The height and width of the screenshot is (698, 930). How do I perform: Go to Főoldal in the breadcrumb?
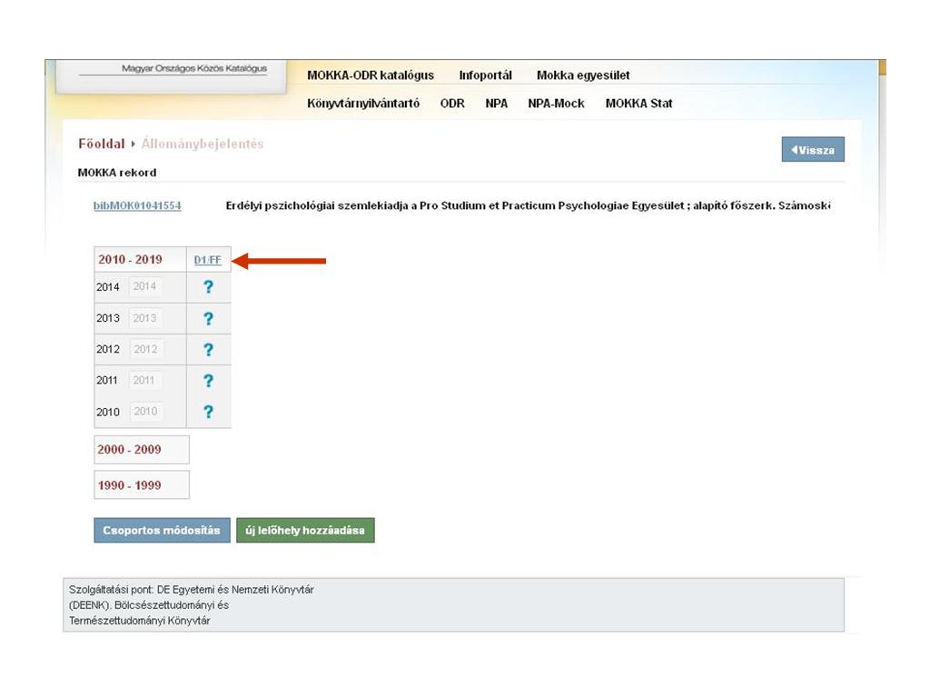[x=101, y=144]
